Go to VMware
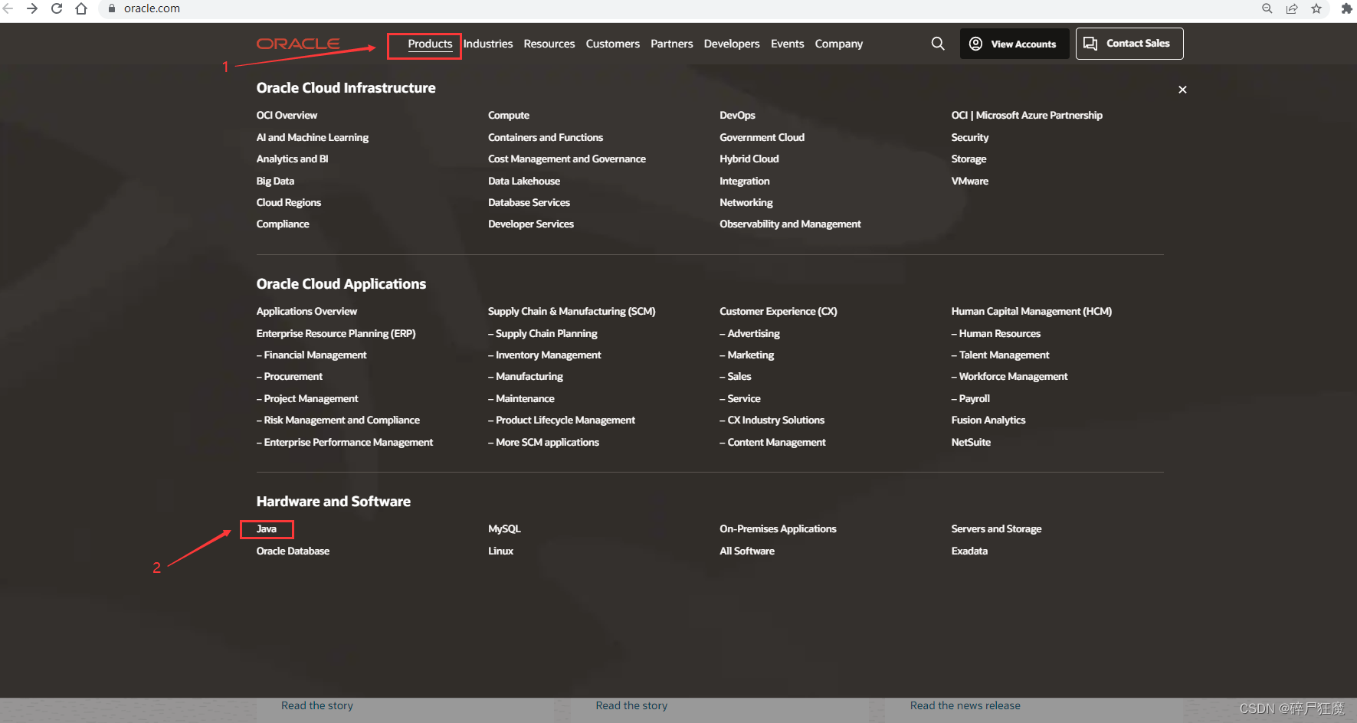 click(x=970, y=181)
